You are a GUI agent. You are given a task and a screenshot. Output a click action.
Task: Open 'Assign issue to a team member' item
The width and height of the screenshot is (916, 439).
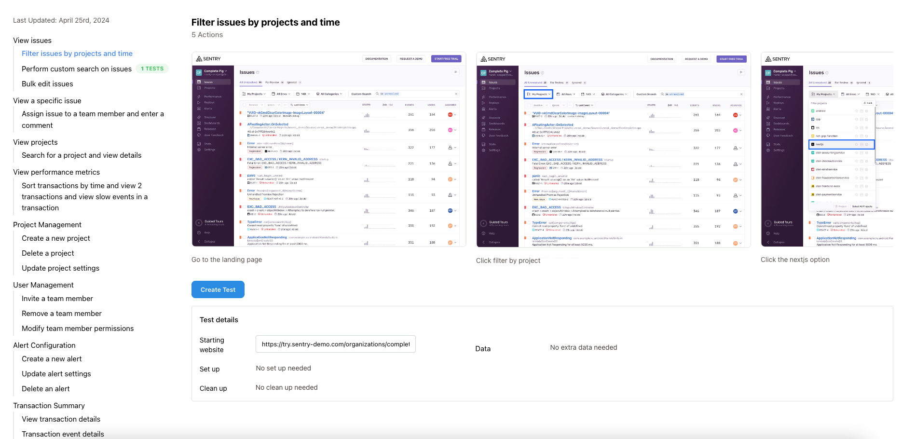(93, 120)
